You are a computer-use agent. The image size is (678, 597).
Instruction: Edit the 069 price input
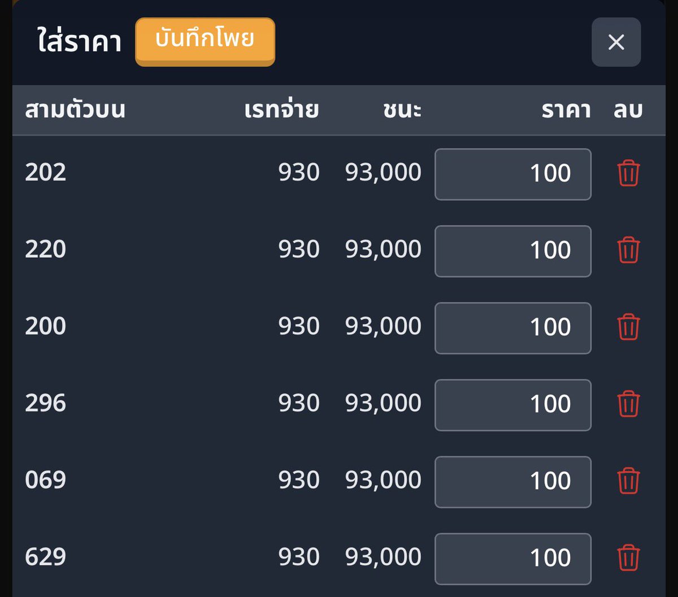[513, 482]
